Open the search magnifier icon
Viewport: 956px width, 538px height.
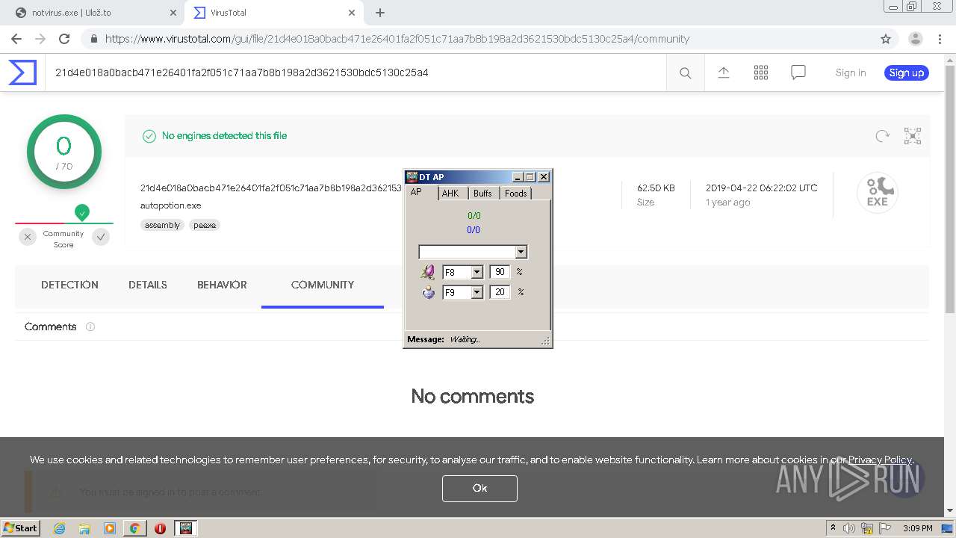(x=685, y=72)
